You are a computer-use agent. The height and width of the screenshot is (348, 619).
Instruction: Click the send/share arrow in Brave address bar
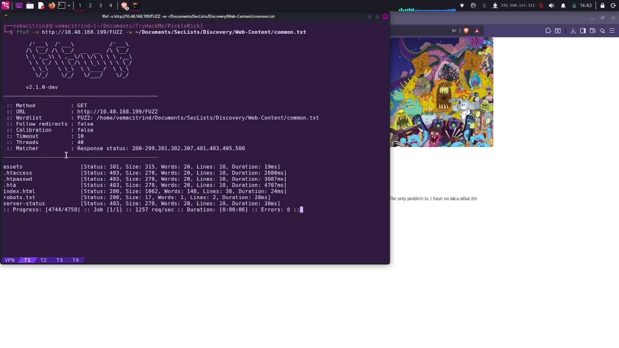tap(454, 31)
